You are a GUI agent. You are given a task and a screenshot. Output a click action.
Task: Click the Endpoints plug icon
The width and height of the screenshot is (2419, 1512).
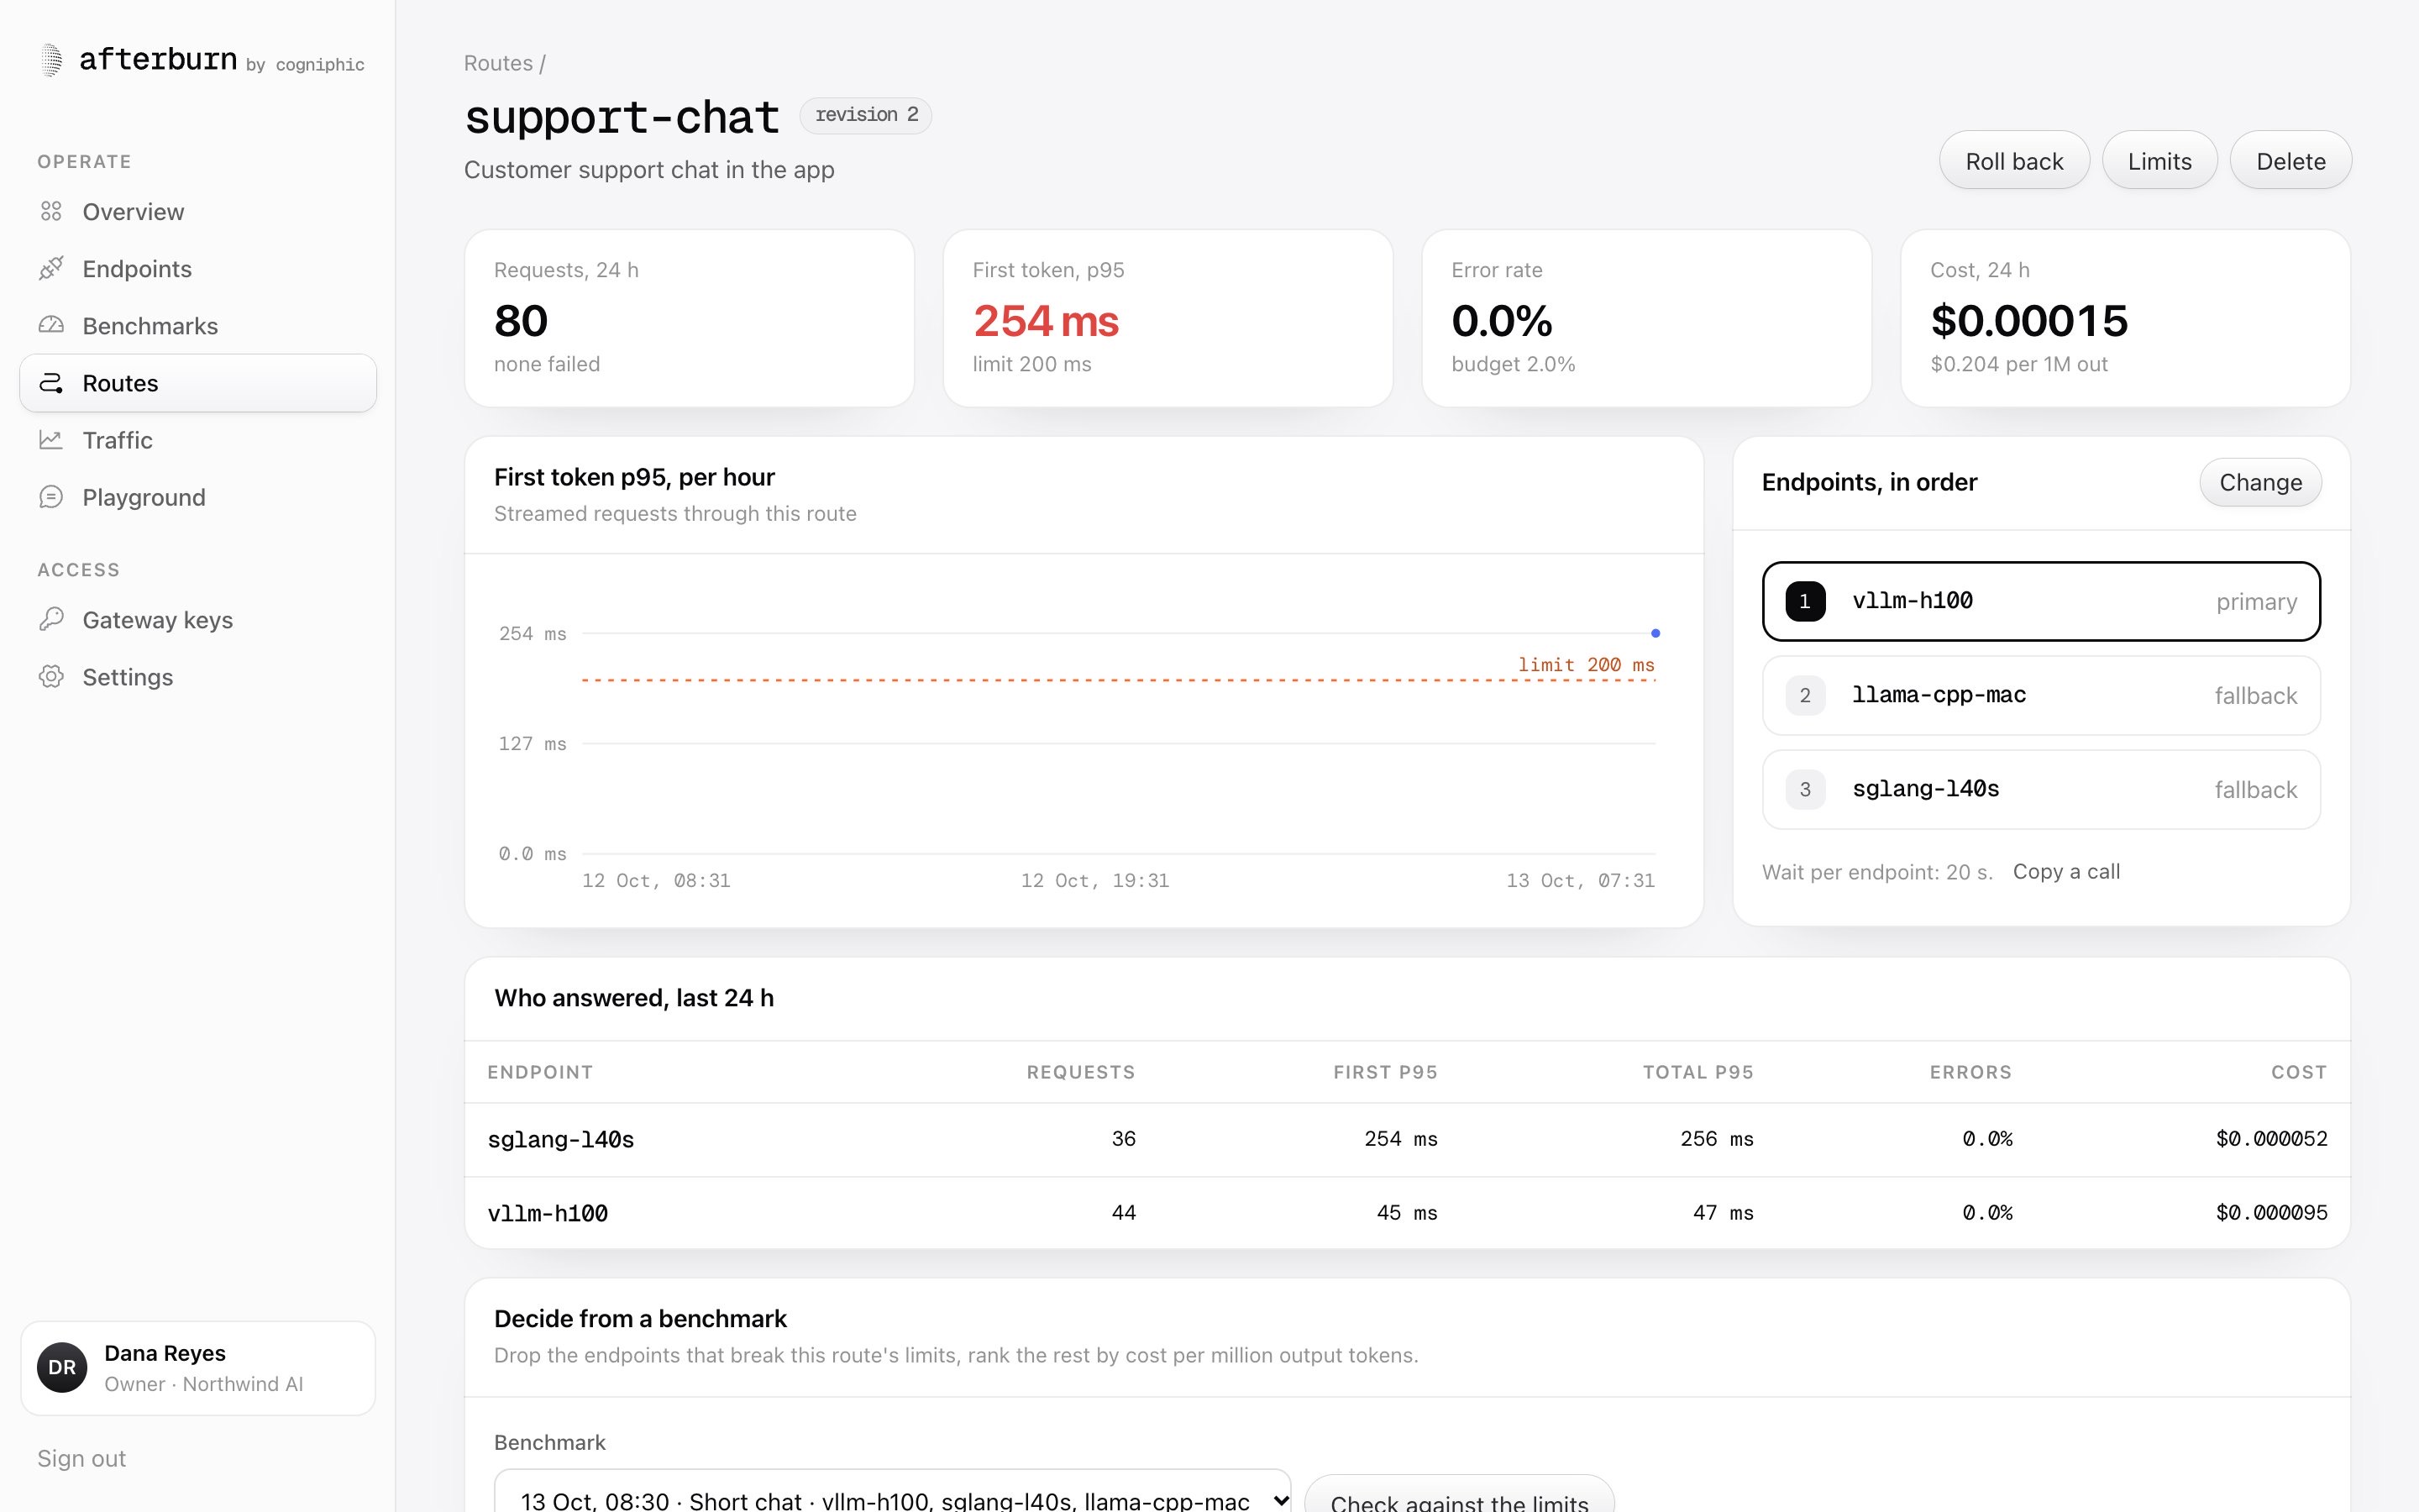pyautogui.click(x=51, y=269)
